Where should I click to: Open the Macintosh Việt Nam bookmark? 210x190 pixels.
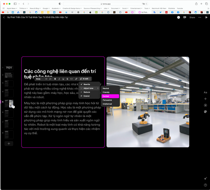point(159,8)
